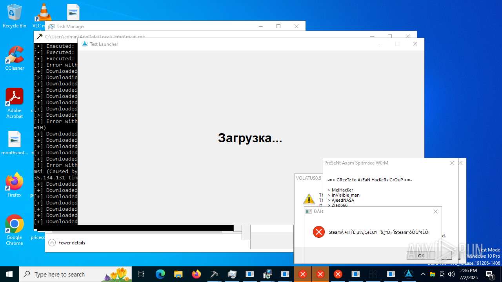Open the notification center icon

(x=489, y=274)
